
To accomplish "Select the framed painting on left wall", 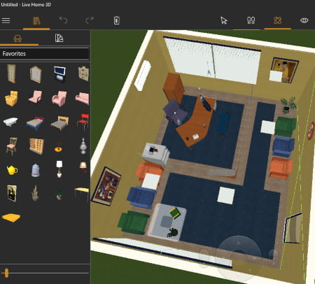I will [x=106, y=187].
